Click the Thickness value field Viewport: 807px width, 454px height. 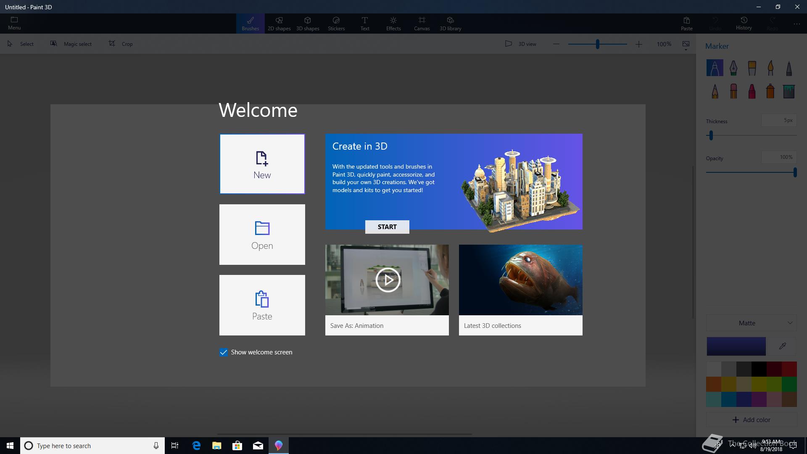[779, 121]
